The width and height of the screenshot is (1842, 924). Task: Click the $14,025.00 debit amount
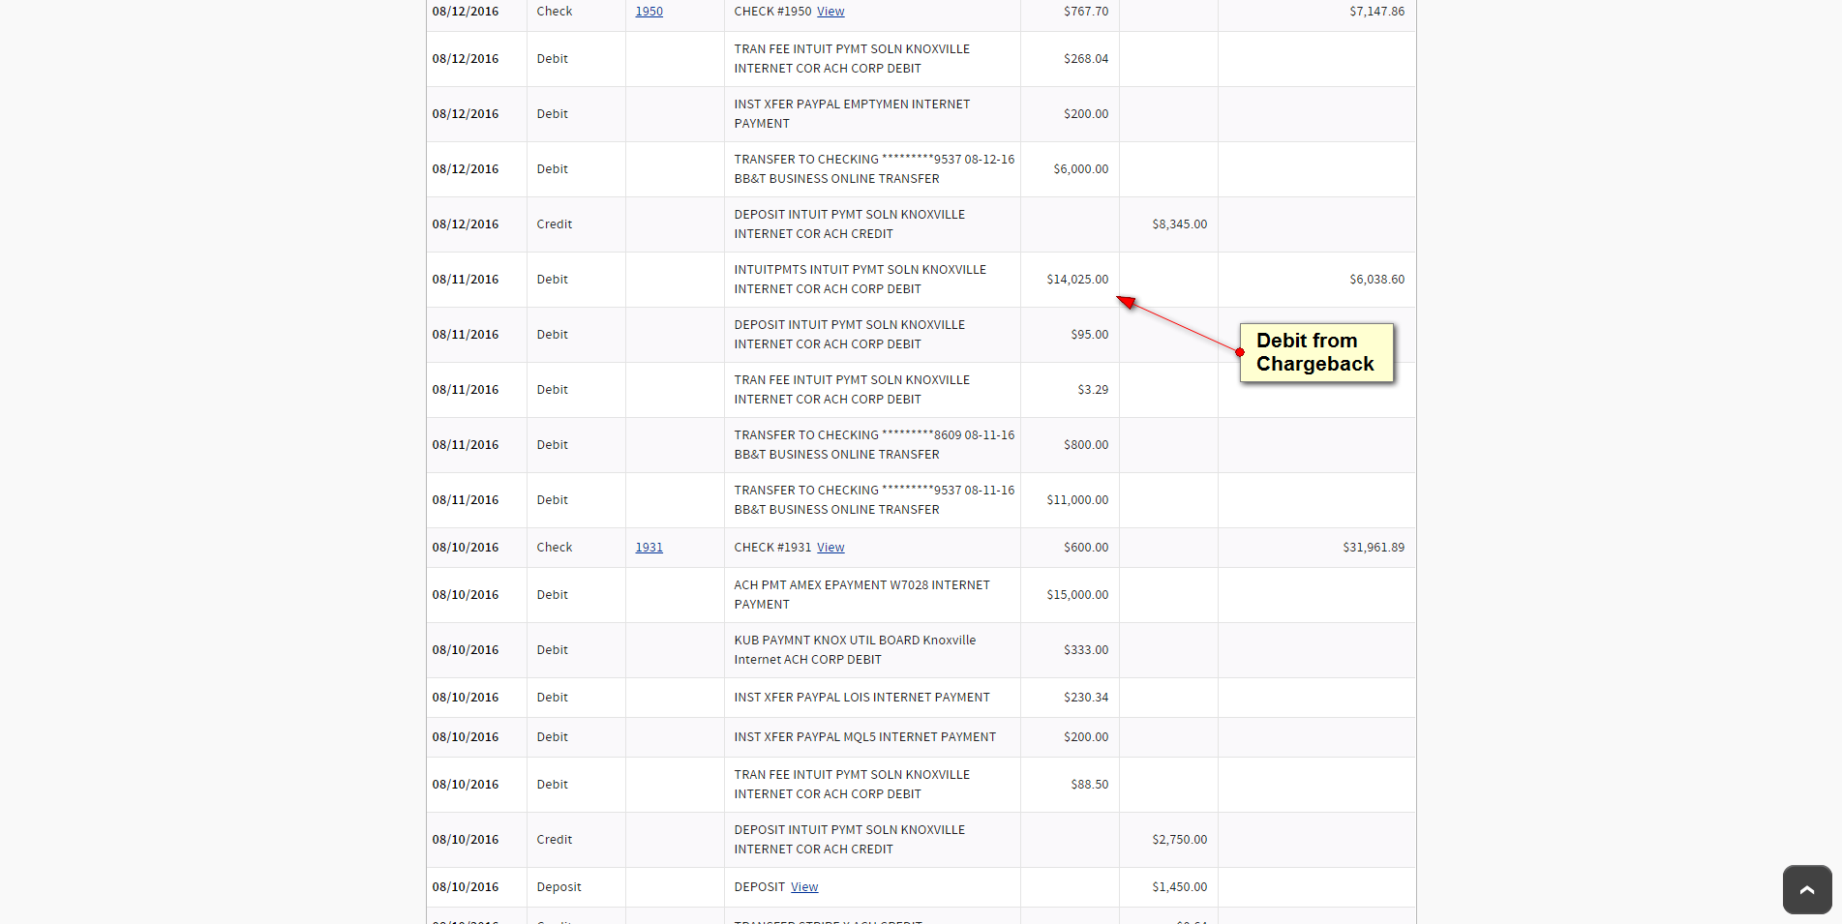click(1076, 280)
